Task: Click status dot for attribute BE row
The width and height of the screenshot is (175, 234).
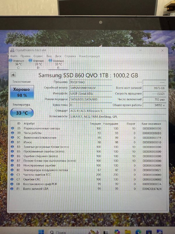Action: coord(12,170)
